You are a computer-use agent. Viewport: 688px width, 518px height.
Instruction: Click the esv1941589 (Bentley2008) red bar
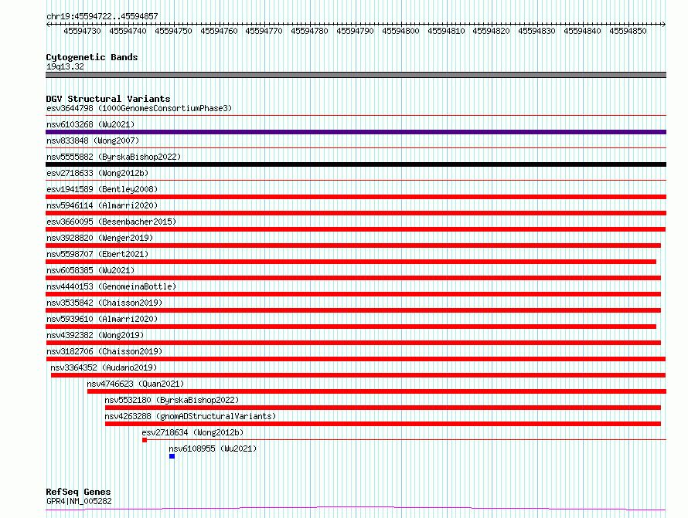[356, 197]
